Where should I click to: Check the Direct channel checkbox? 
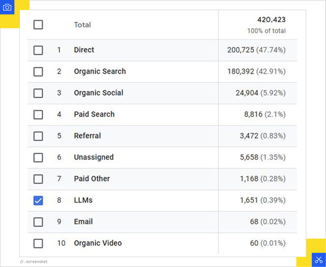pyautogui.click(x=38, y=50)
